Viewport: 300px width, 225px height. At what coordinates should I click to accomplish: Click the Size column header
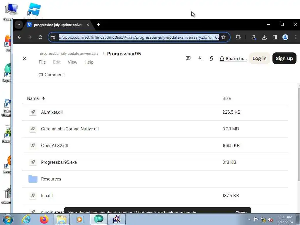(x=226, y=98)
